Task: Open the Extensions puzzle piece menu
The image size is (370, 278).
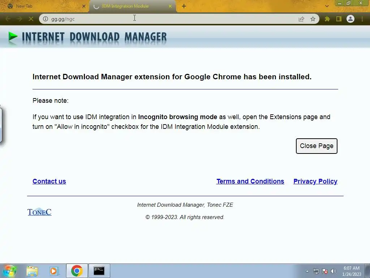Action: [327, 19]
